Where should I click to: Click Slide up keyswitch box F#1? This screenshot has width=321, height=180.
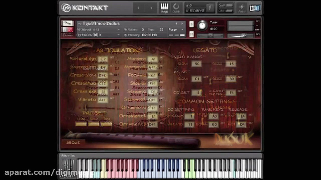(153, 84)
